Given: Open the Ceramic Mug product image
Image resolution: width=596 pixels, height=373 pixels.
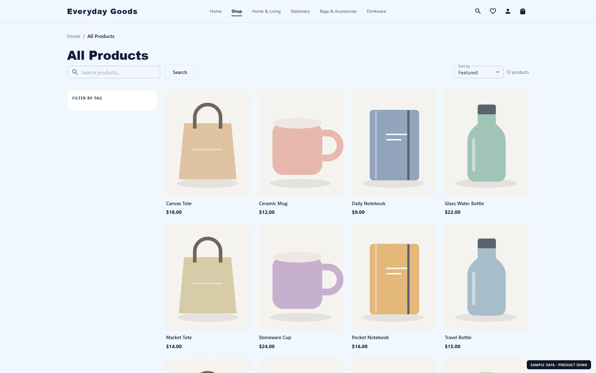Looking at the screenshot, I should point(300,143).
